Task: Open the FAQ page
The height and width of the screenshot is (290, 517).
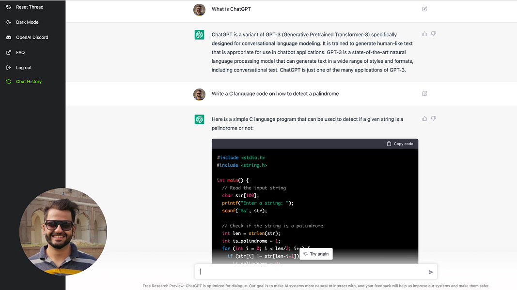Action: click(x=20, y=52)
